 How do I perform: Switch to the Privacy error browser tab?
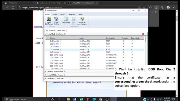19,3
